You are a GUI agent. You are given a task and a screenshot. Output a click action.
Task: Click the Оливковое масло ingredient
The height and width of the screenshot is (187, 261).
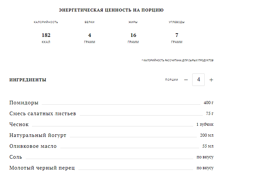[33, 146]
